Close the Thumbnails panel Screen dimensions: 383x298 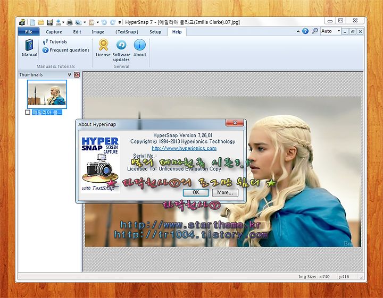coord(77,74)
